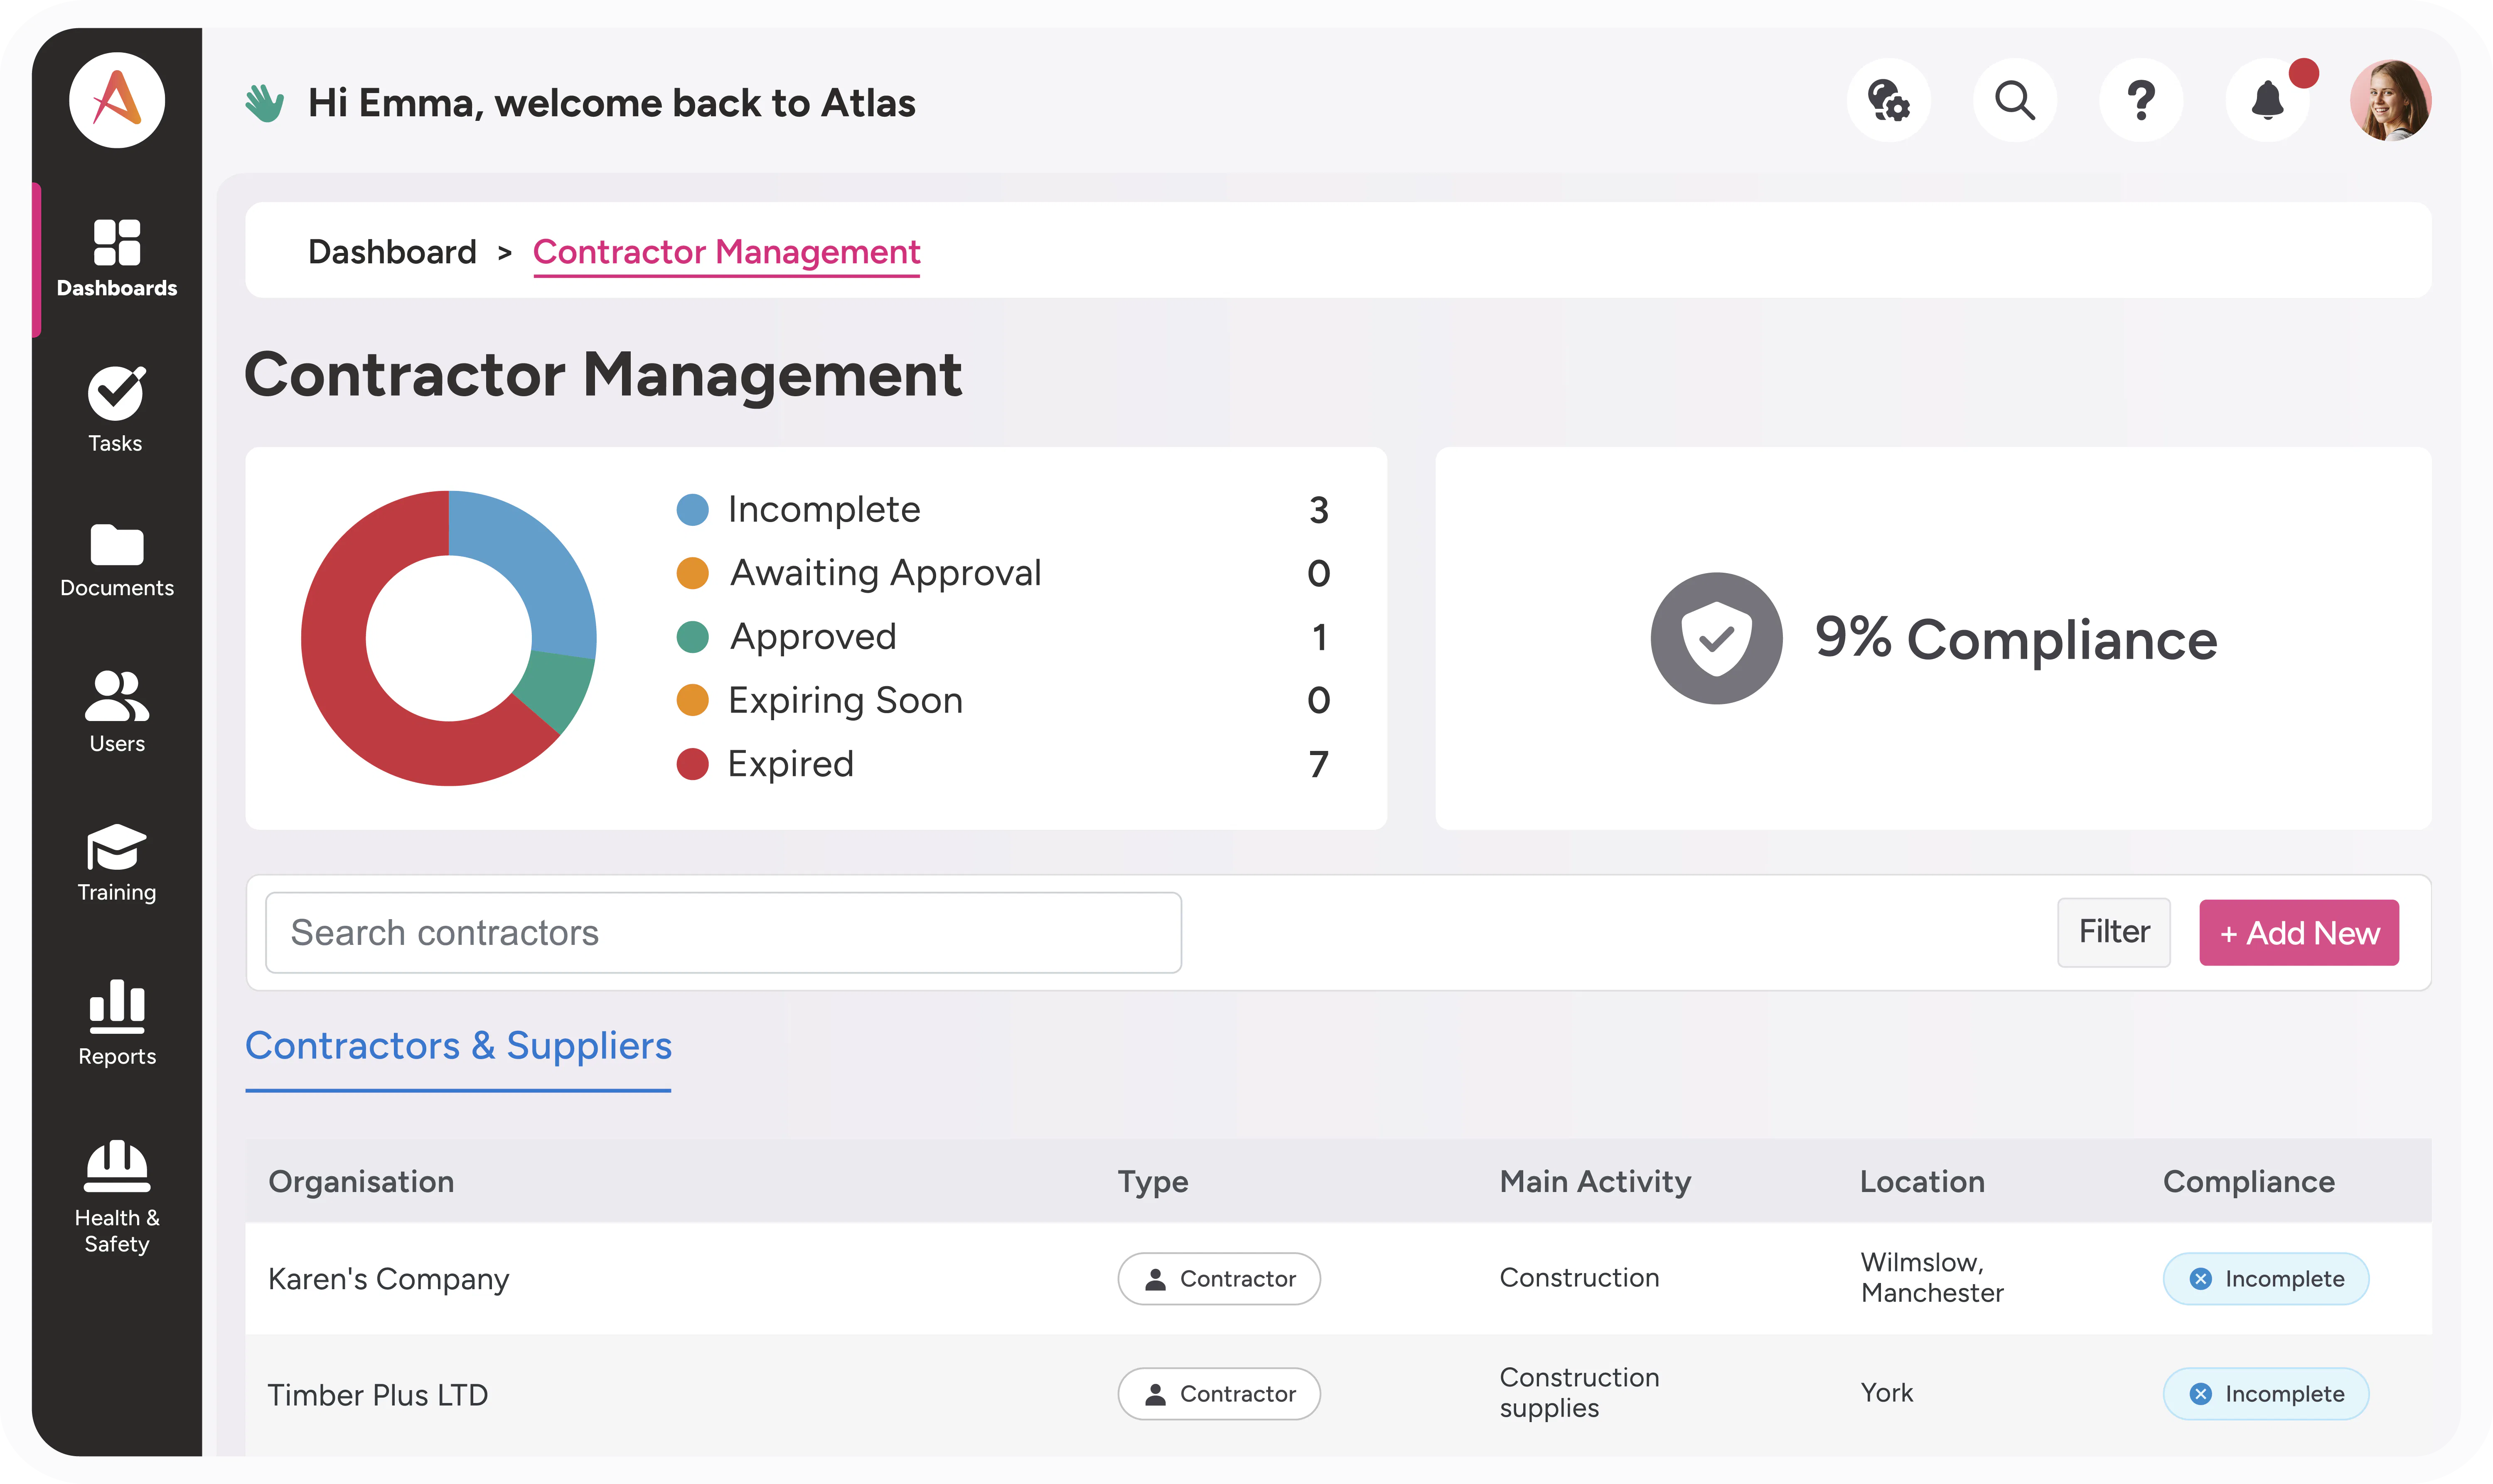Open the Filter button
2493x1484 pixels.
click(x=2114, y=932)
